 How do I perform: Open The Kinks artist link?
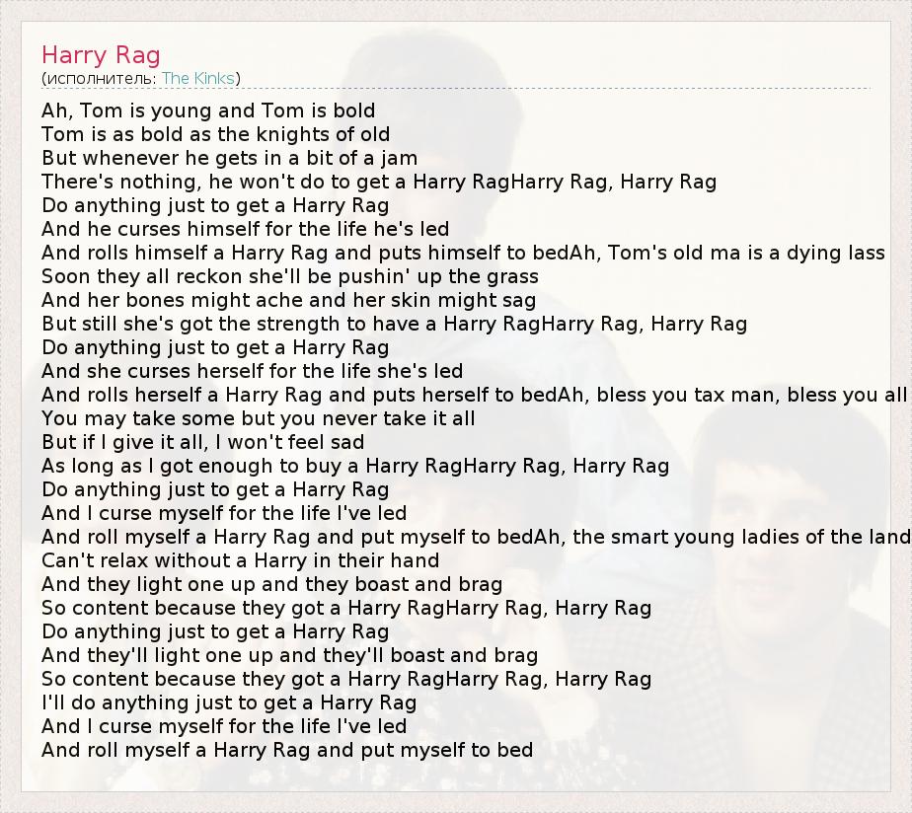pyautogui.click(x=198, y=78)
